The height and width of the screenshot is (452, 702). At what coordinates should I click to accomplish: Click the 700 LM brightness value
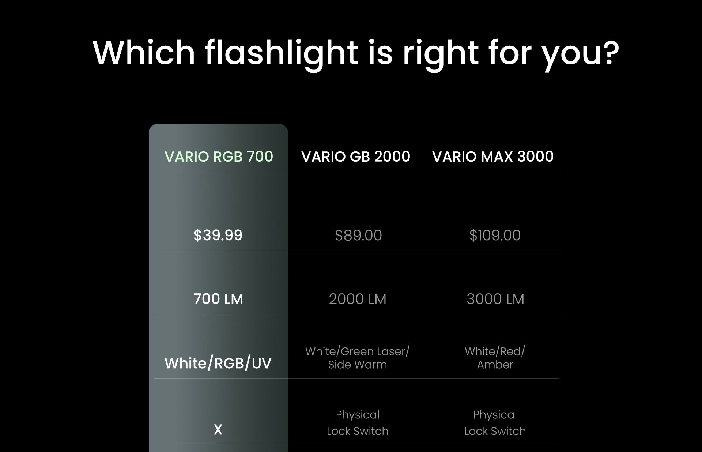click(x=218, y=299)
